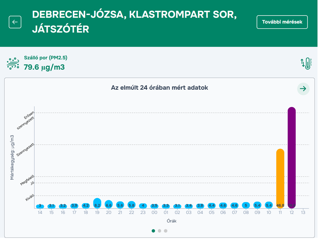Switch to the third carousel page dot
Viewport: 319px width, 244px height.
[165, 231]
